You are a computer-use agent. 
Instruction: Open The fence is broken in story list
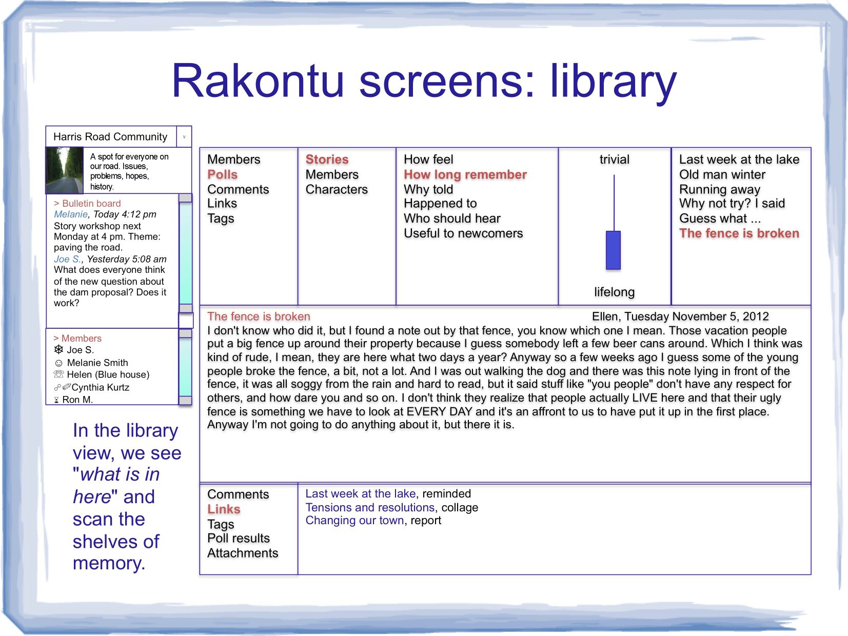pyautogui.click(x=739, y=233)
